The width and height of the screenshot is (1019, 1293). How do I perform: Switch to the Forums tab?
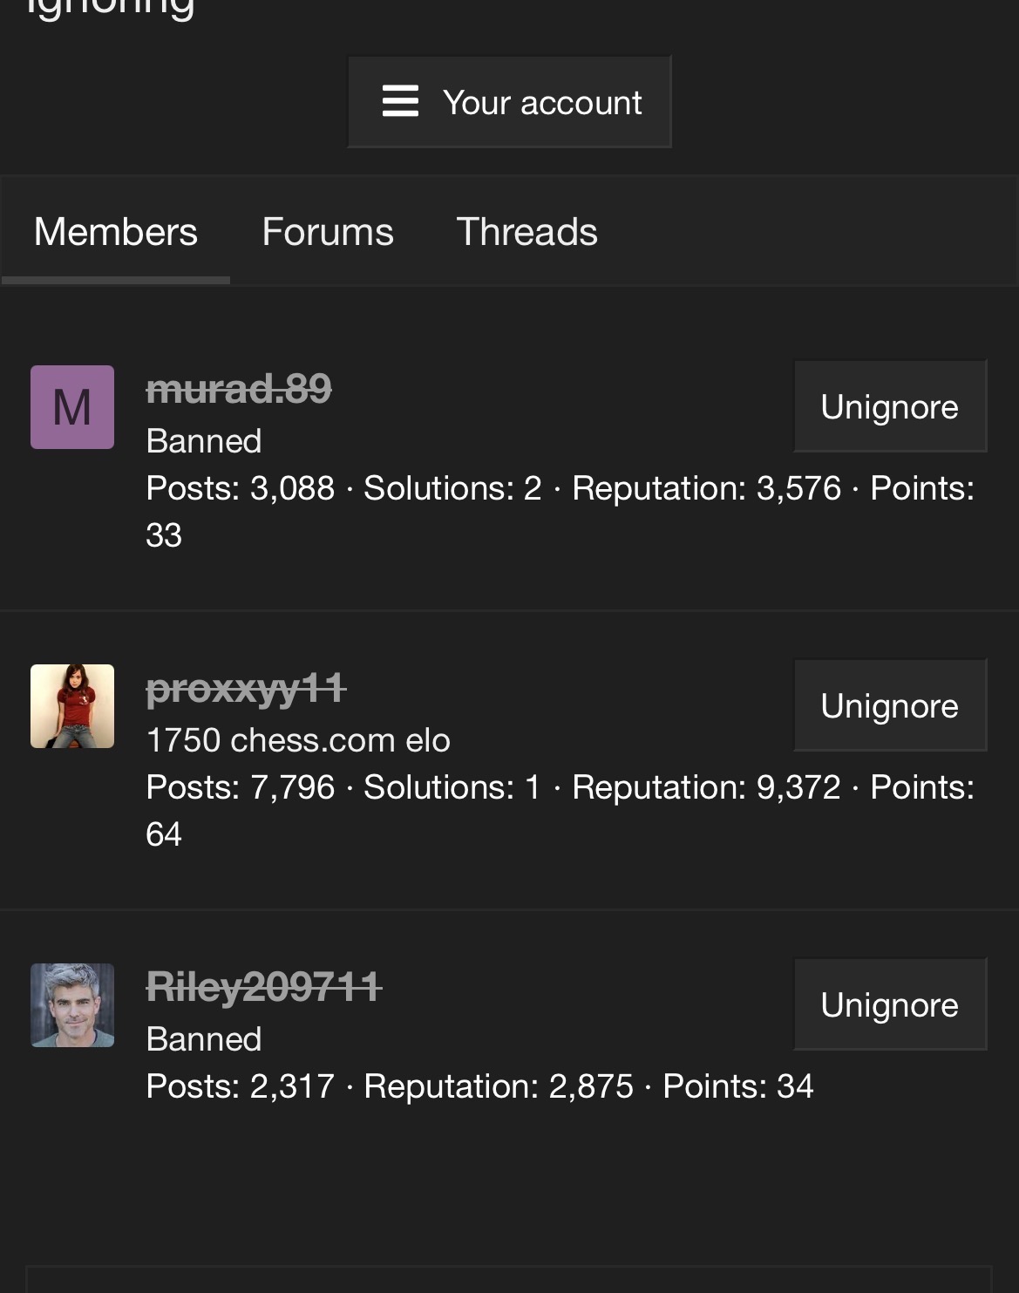coord(328,232)
